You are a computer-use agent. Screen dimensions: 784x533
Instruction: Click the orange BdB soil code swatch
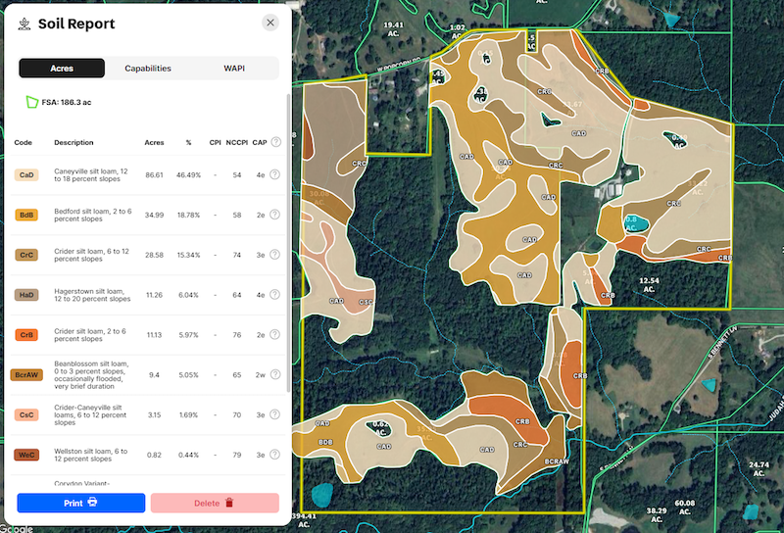[x=26, y=215]
